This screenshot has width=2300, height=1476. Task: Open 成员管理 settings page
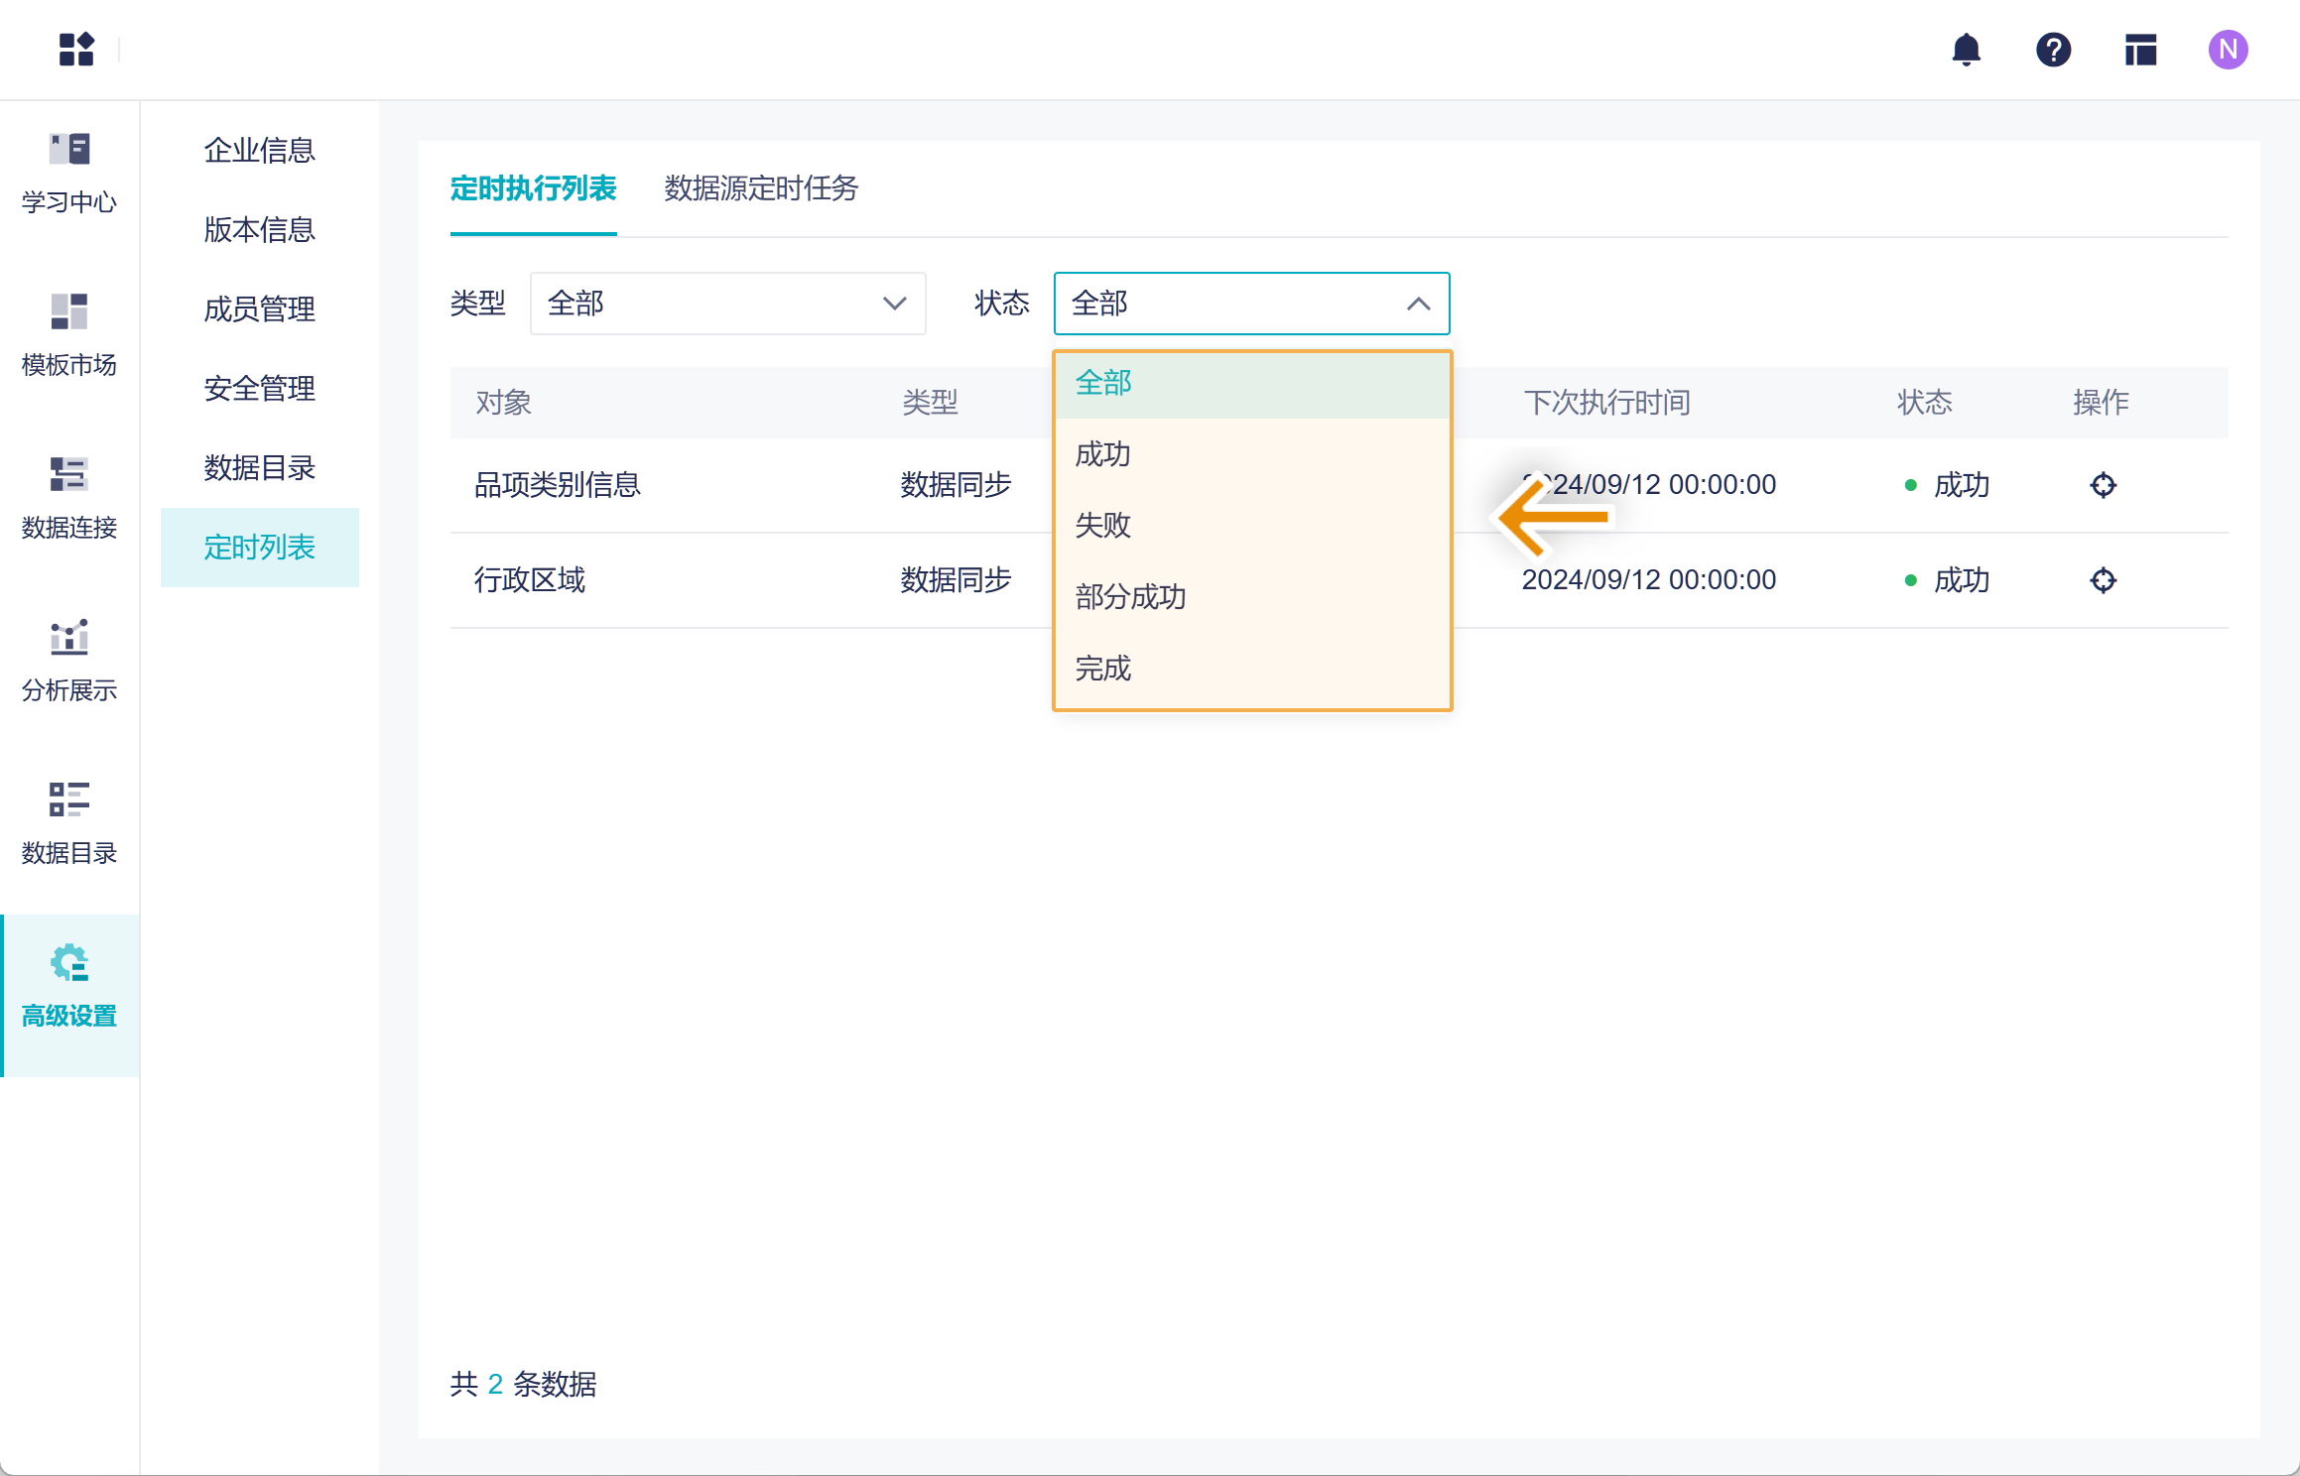click(x=259, y=309)
